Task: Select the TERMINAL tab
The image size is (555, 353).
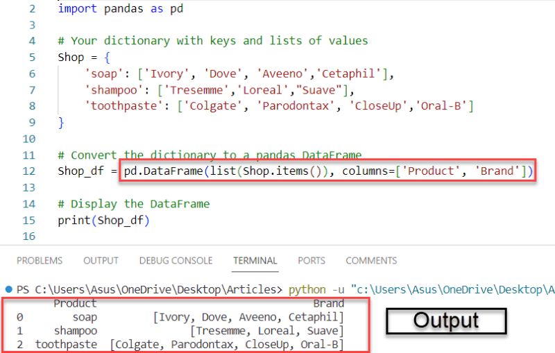Action: pos(255,261)
